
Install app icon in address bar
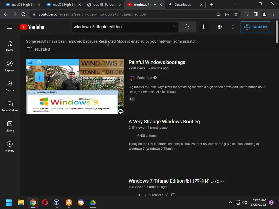(x=219, y=14)
